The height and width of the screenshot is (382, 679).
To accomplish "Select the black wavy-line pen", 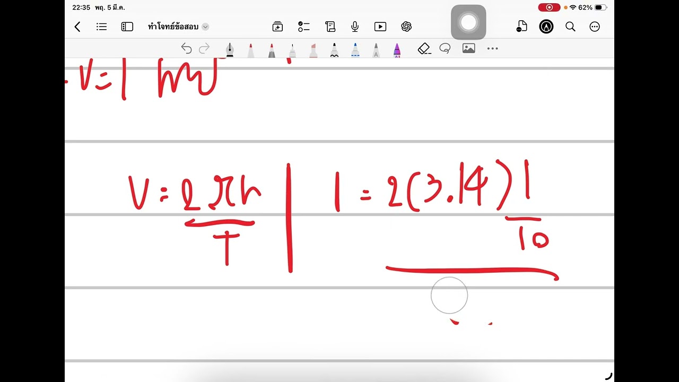I will pyautogui.click(x=334, y=50).
